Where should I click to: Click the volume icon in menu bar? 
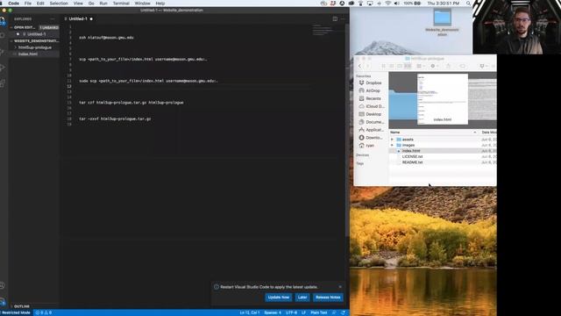[x=396, y=4]
